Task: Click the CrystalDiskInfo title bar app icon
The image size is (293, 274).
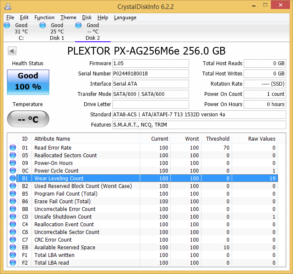Action: point(7,6)
